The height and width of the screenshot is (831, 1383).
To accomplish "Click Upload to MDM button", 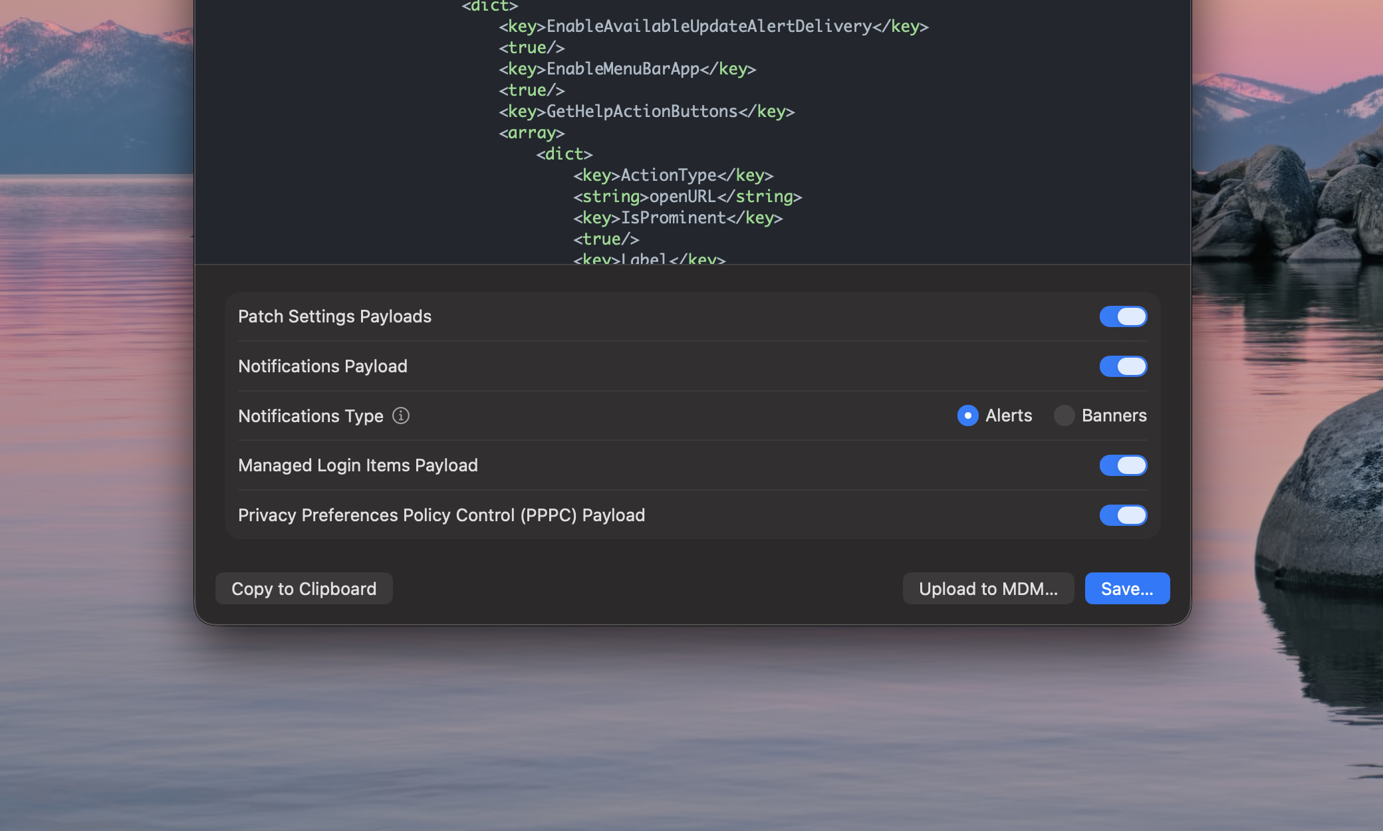I will [988, 588].
